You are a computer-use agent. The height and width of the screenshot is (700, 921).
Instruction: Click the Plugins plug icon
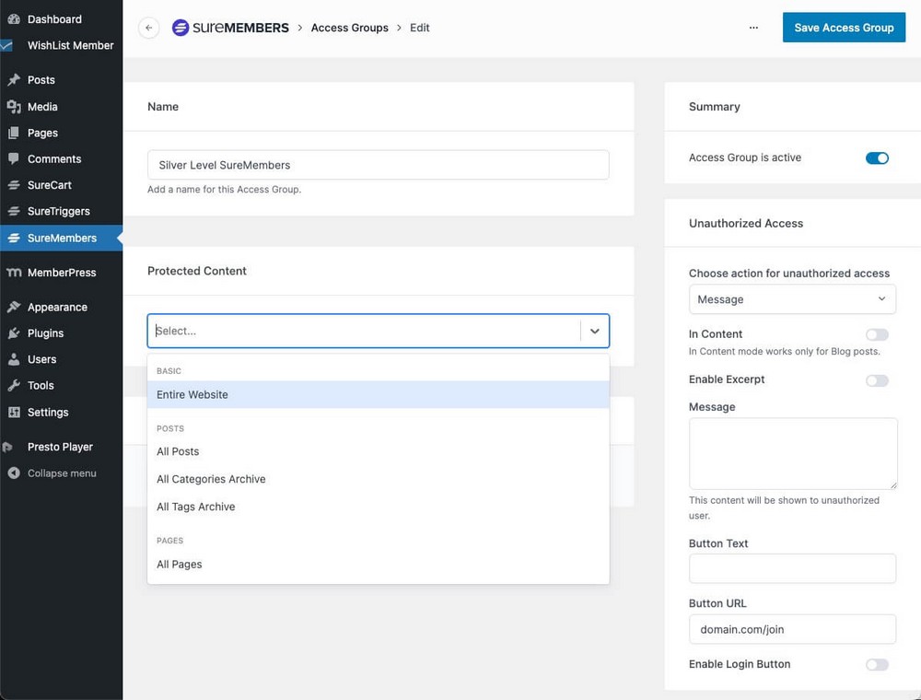pos(14,333)
